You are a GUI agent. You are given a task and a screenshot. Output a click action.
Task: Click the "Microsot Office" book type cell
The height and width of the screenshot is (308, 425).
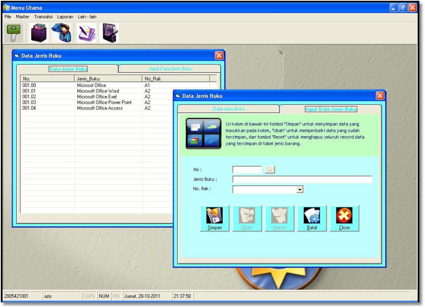[92, 85]
